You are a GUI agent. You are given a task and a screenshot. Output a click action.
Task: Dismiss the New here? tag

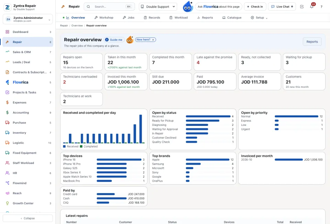point(153,40)
